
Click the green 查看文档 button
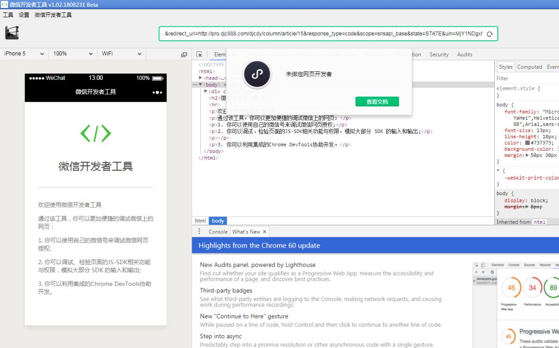(377, 102)
